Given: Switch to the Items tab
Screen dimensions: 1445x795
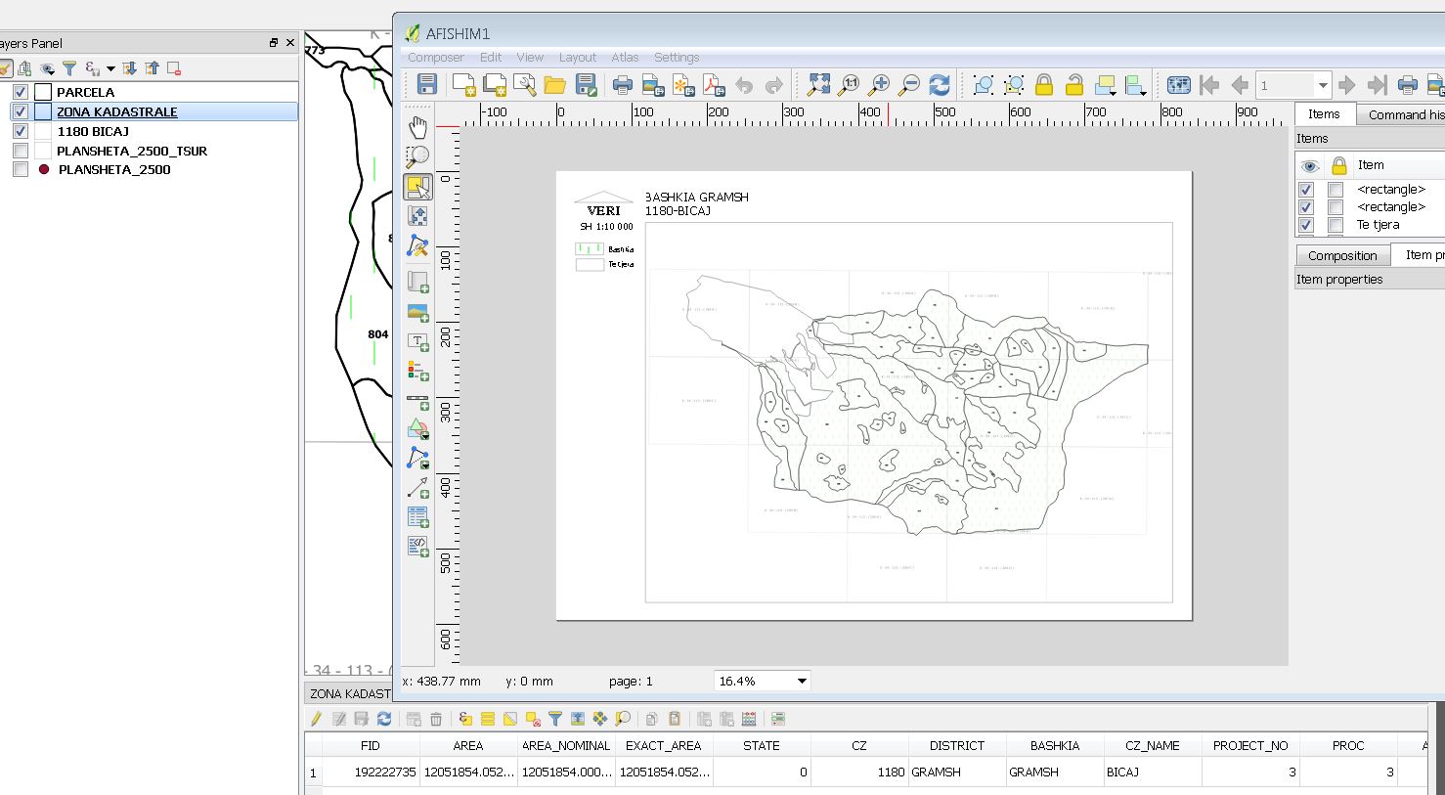Looking at the screenshot, I should point(1324,113).
